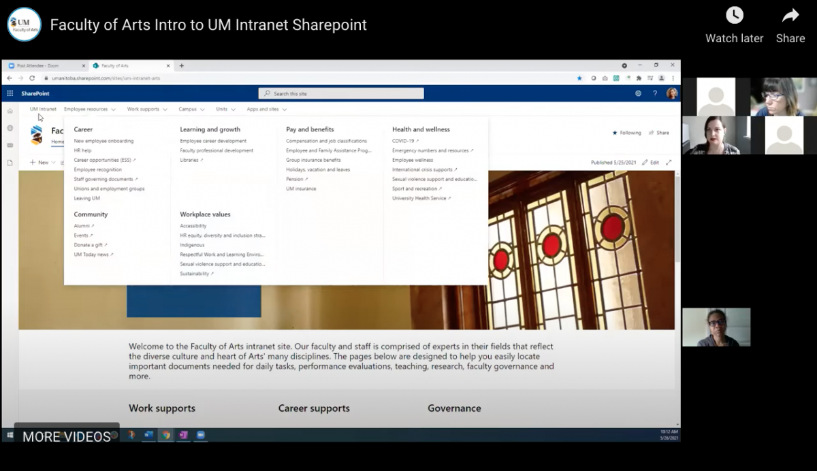Open the New dropdown on the page
The image size is (817, 471).
pyautogui.click(x=41, y=162)
